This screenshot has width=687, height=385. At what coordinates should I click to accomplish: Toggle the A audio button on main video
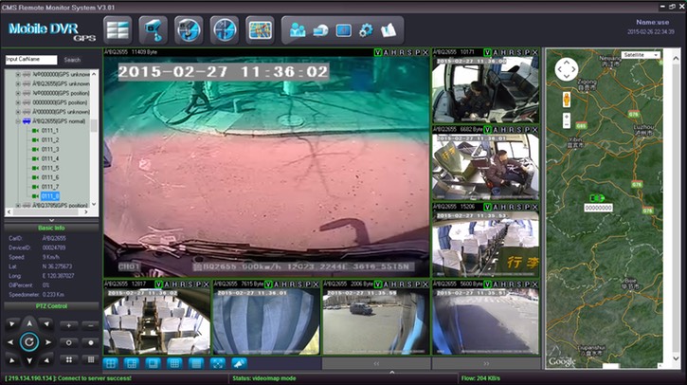click(x=387, y=50)
